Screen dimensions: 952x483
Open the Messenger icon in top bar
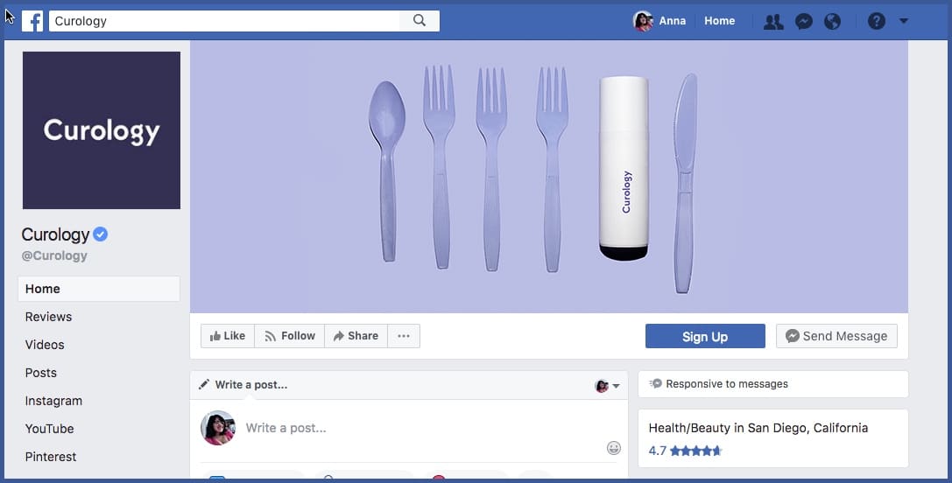point(804,21)
